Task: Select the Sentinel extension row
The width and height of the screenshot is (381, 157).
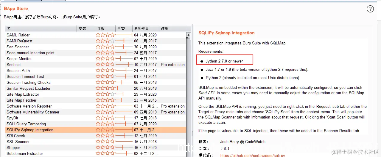Action: (x=96, y=65)
